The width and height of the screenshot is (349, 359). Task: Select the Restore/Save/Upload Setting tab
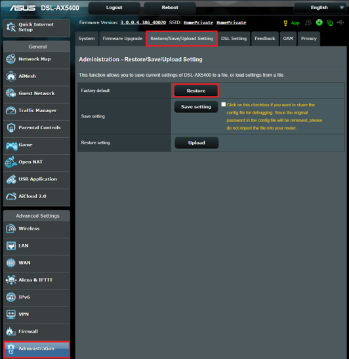(x=182, y=39)
